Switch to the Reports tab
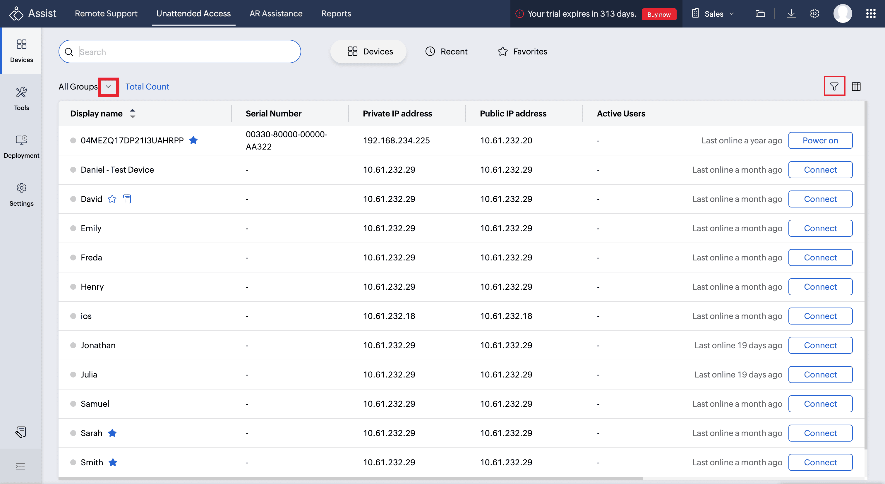Viewport: 885px width, 484px height. coord(336,14)
